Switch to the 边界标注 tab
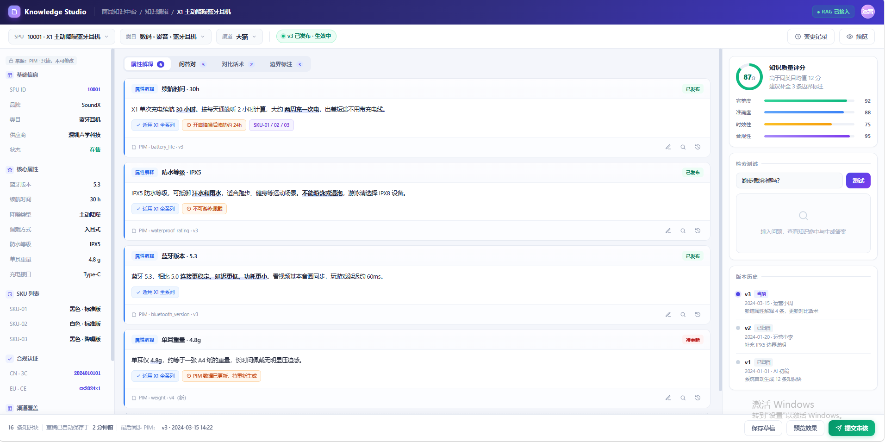Image resolution: width=885 pixels, height=442 pixels. point(286,64)
